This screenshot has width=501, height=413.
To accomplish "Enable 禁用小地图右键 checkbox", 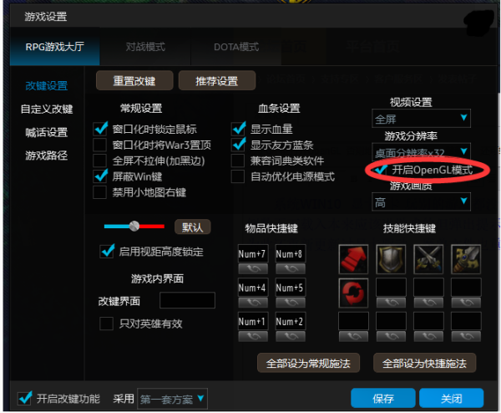I will pos(100,192).
